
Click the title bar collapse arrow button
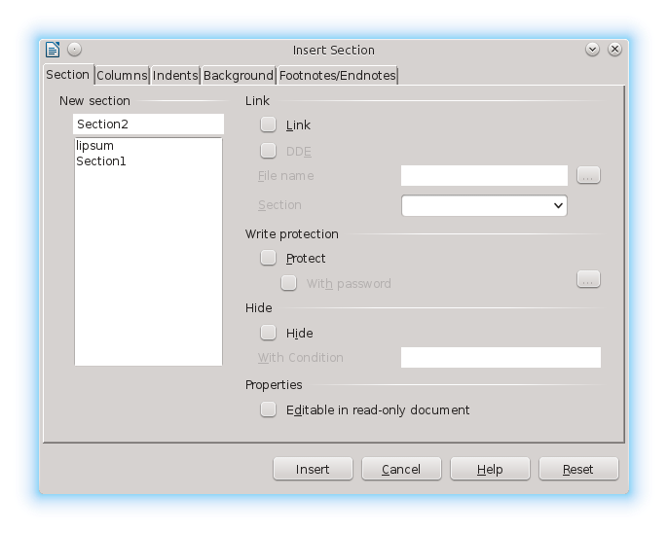coord(592,50)
